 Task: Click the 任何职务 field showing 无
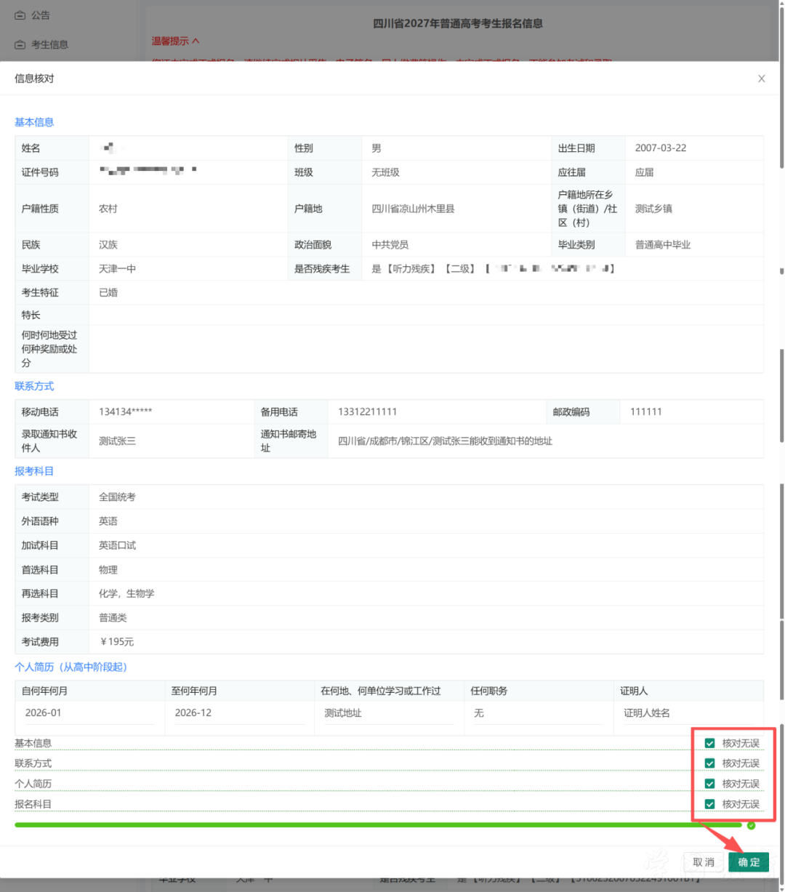point(538,713)
